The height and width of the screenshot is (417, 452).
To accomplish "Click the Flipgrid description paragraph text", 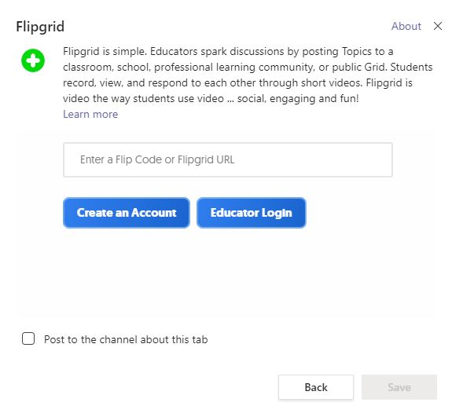I will tap(248, 75).
